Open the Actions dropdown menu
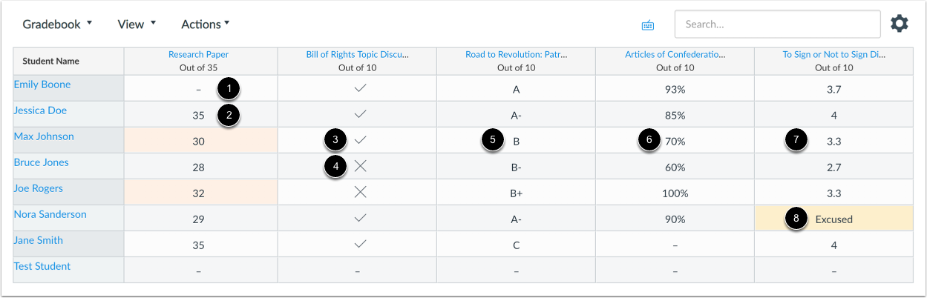 (206, 24)
